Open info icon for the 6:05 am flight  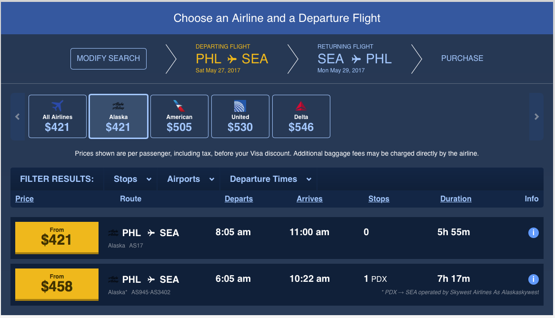tap(533, 279)
